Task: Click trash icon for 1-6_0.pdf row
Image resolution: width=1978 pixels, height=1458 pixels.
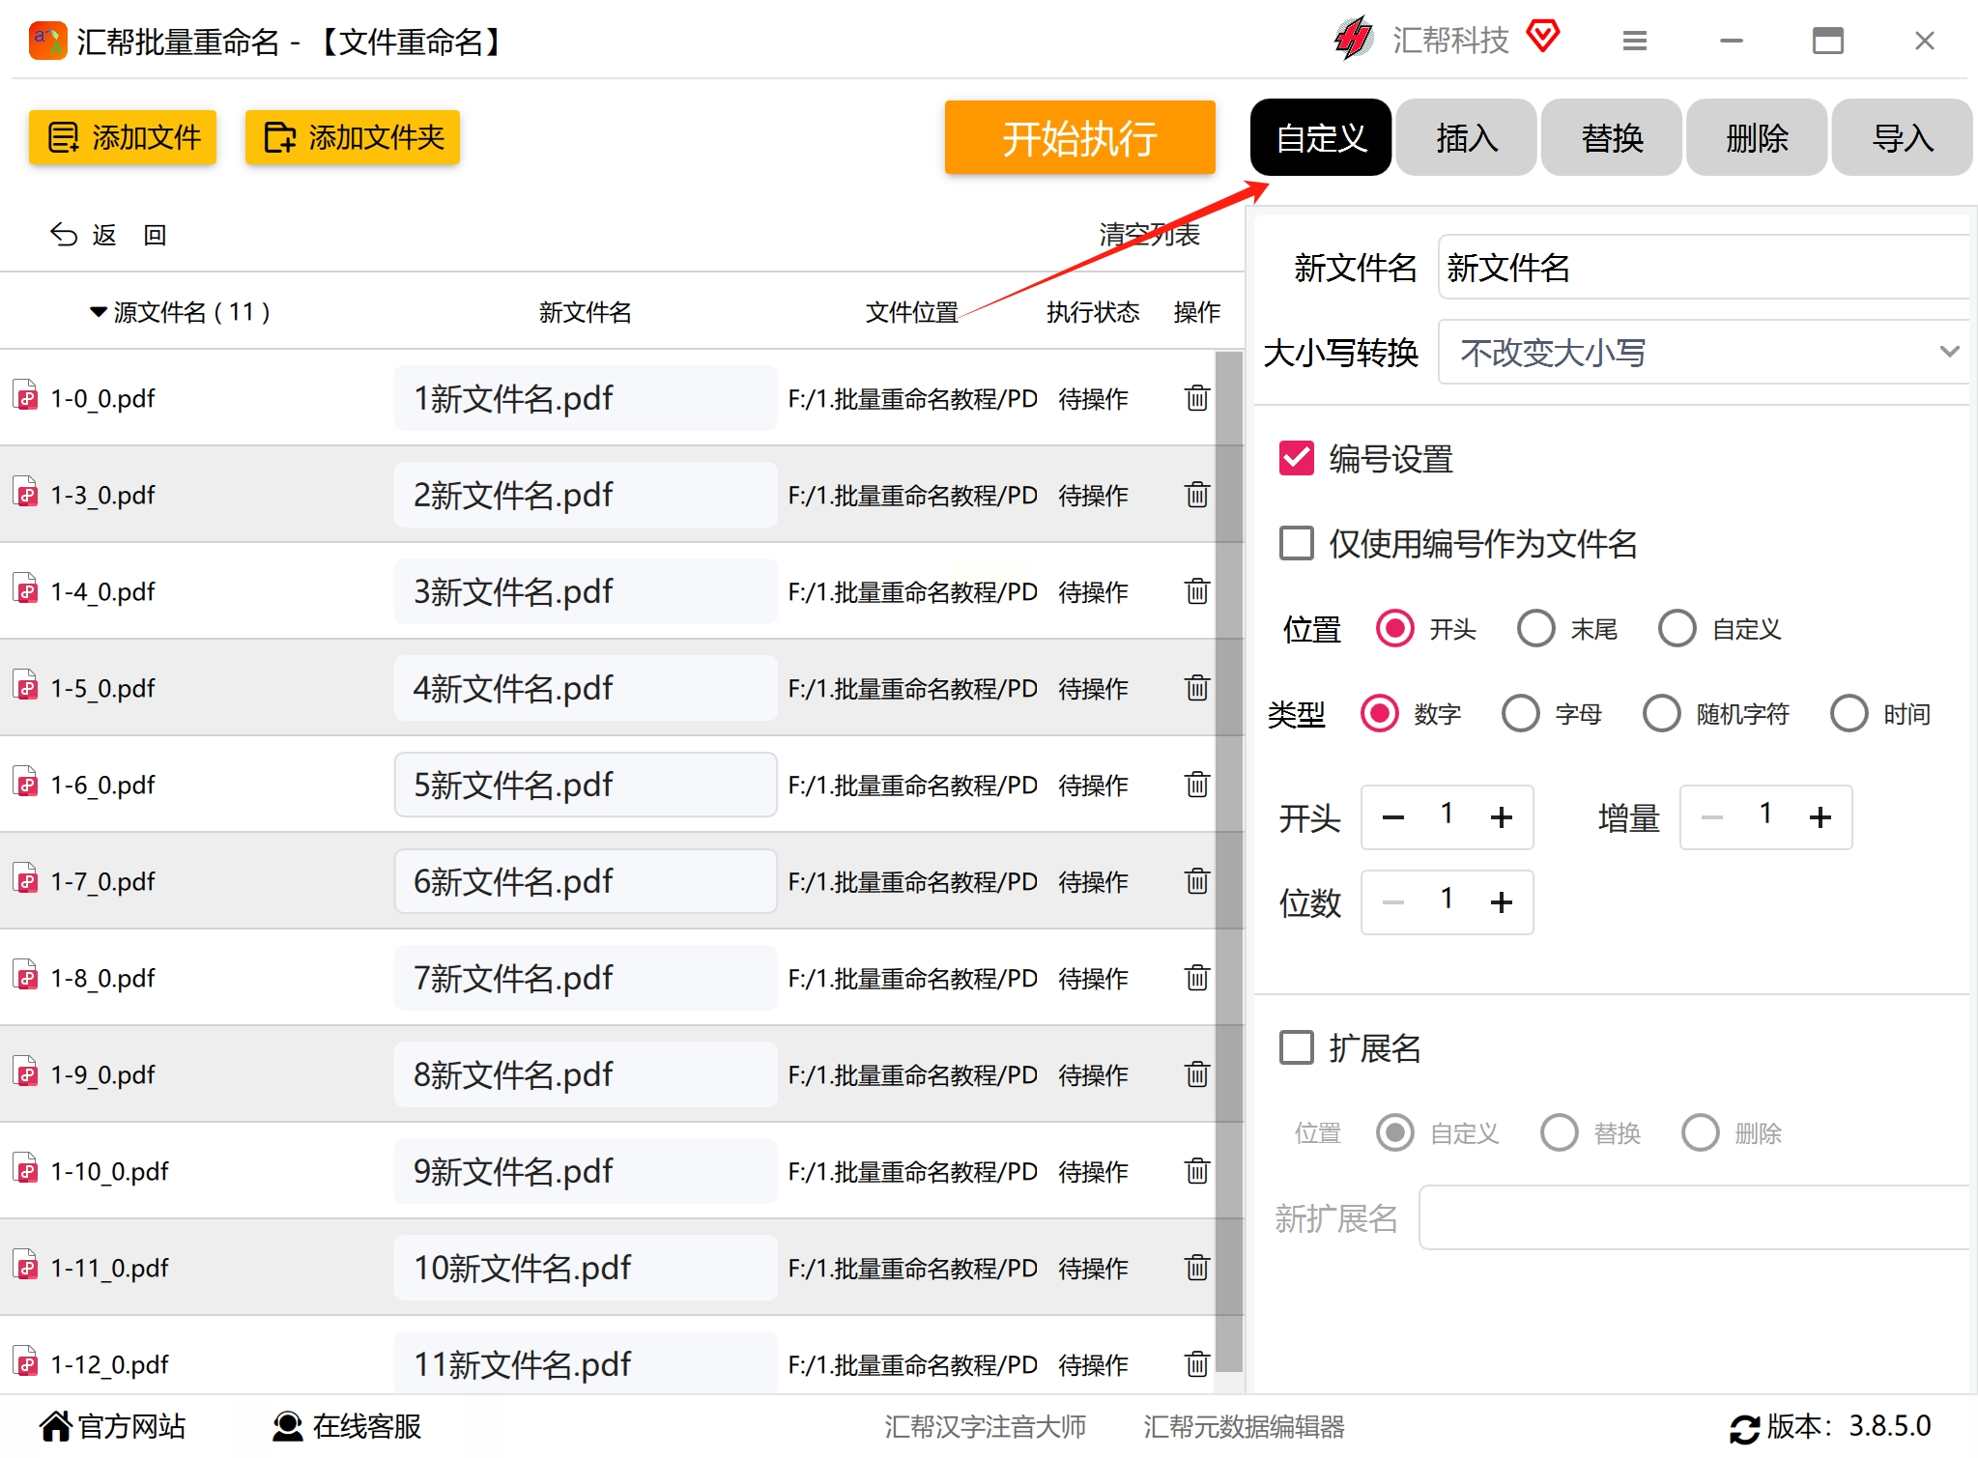Action: click(x=1196, y=785)
